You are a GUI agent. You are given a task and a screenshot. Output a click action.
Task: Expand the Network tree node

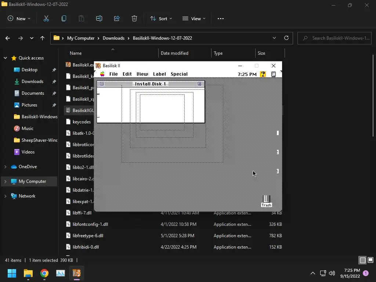click(x=5, y=196)
